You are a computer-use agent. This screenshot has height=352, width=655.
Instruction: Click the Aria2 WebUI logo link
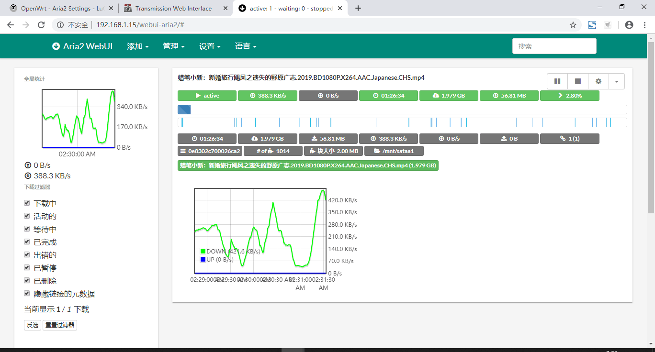(x=82, y=46)
